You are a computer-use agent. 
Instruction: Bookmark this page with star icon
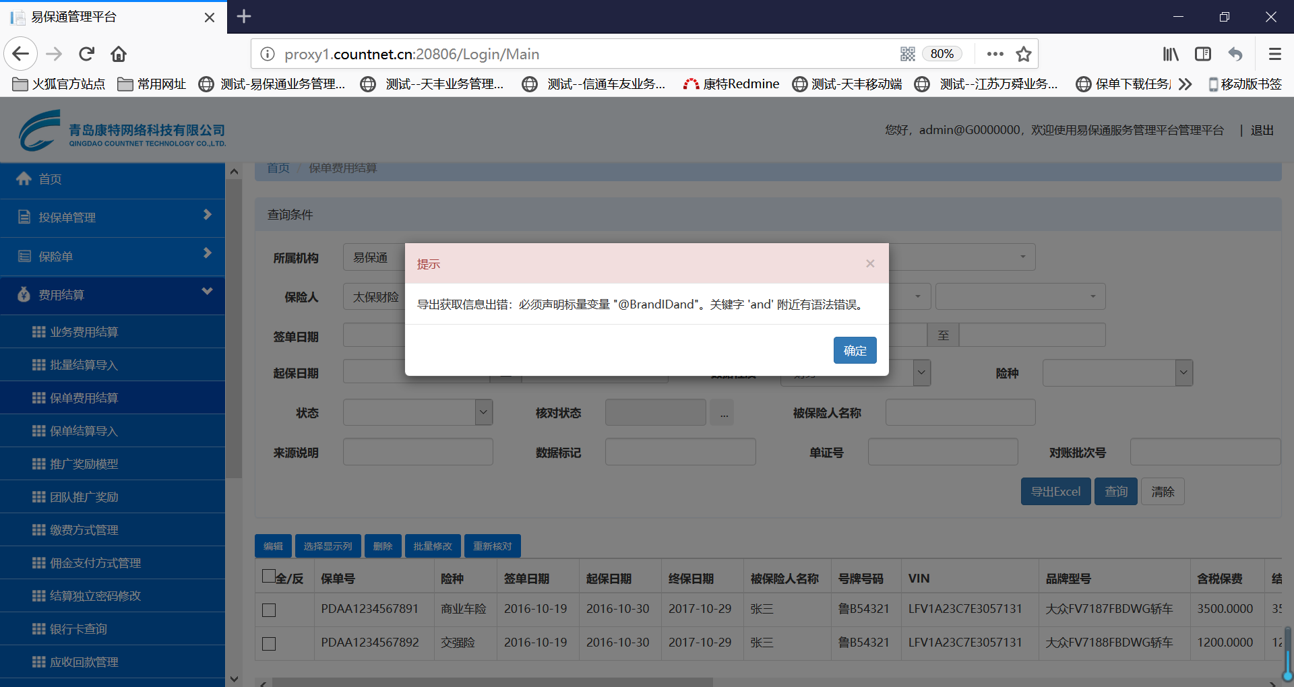[x=1024, y=54]
